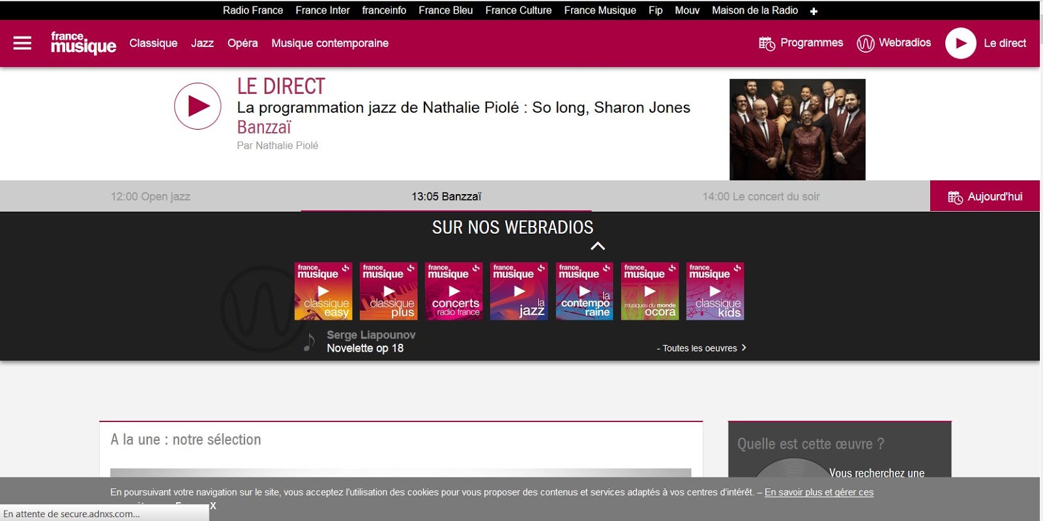1043x521 pixels.
Task: Launch Classique Kids webradio
Action: (x=715, y=291)
